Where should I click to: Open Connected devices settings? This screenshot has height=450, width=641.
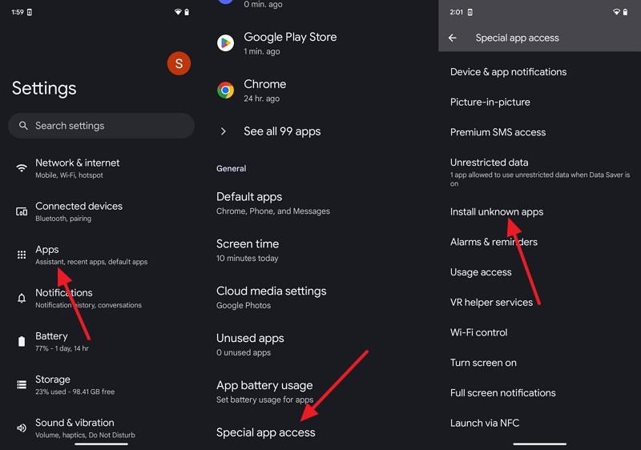pos(101,211)
